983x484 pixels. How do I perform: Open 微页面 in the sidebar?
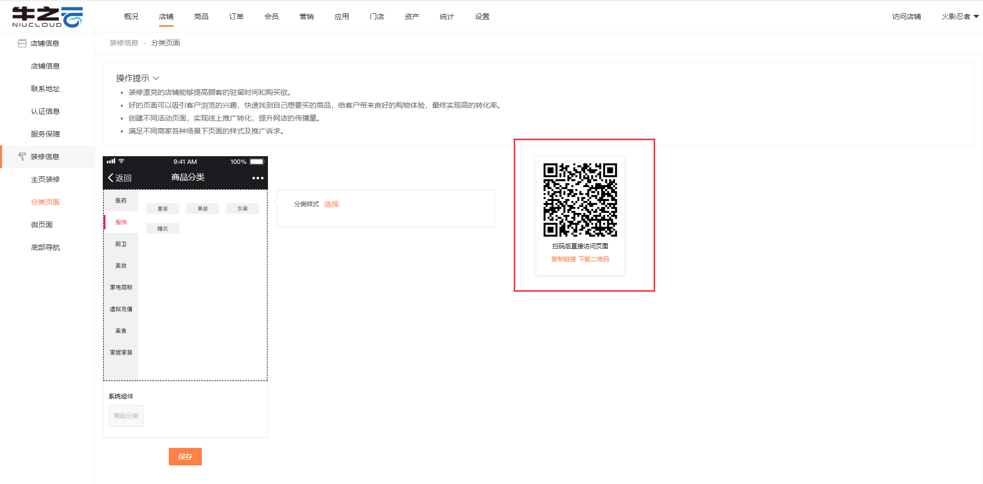[x=42, y=225]
